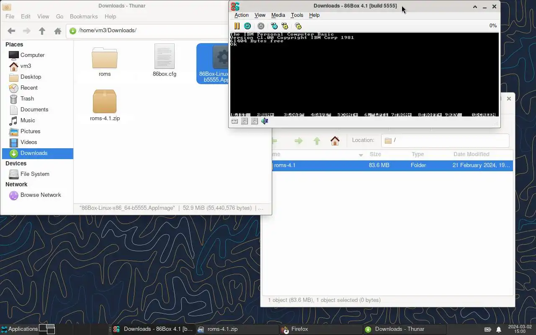536x335 pixels.
Task: Open Computer in Thunar sidebar
Action: coord(38,55)
